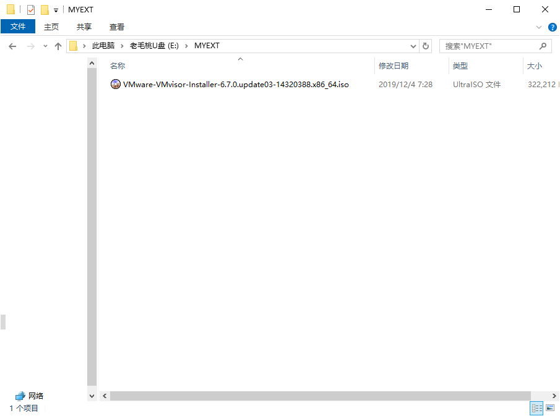
Task: Expand the ribbon with the chevron
Action: tap(539, 27)
